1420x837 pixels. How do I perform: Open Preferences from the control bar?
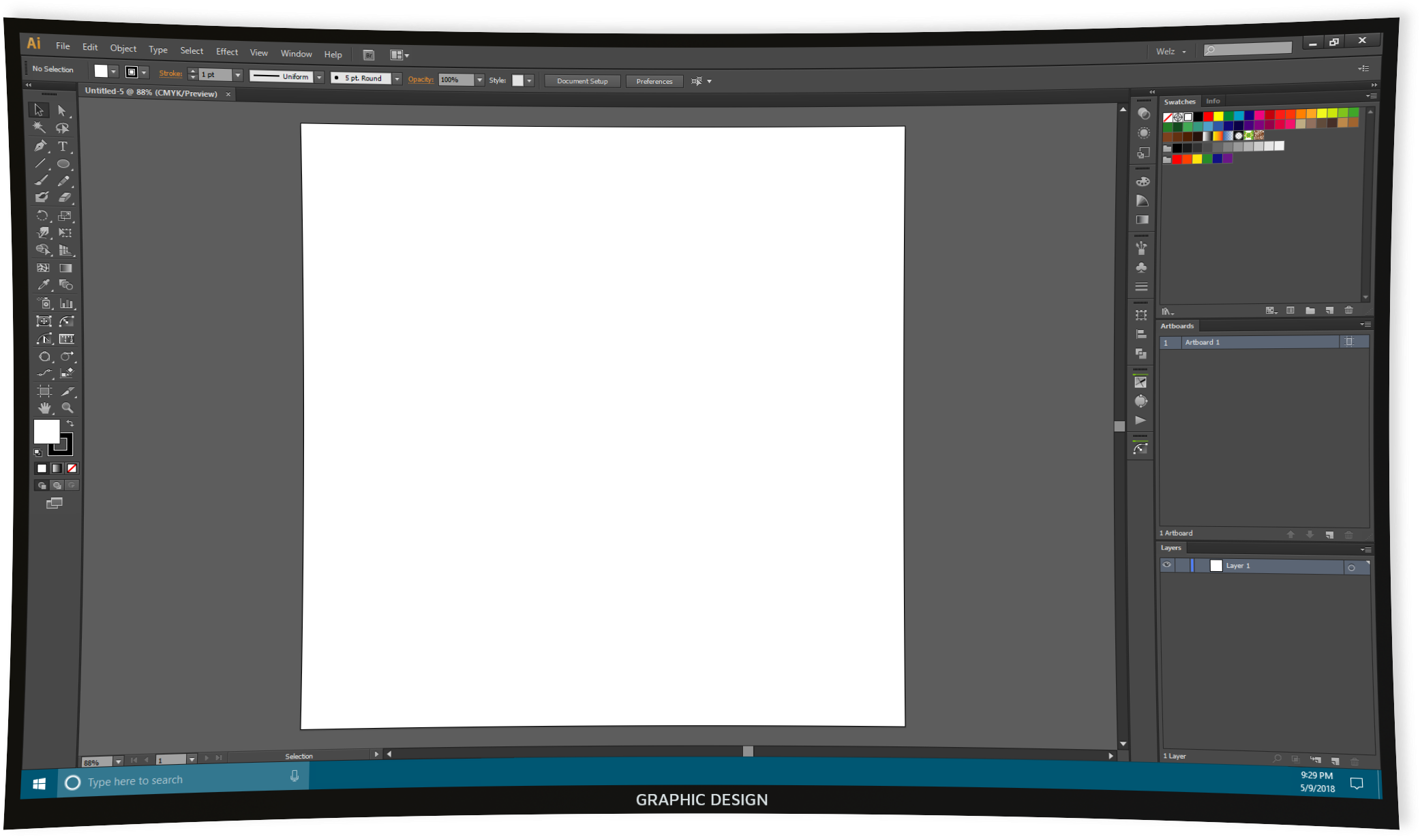[654, 81]
